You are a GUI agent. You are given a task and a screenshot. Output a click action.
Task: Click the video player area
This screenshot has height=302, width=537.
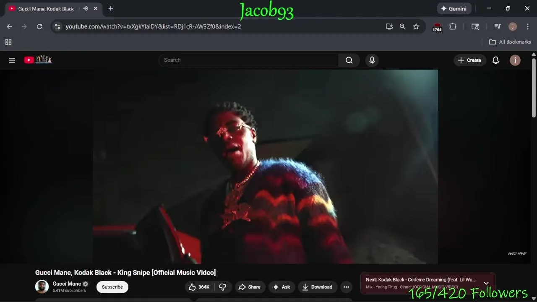265,167
